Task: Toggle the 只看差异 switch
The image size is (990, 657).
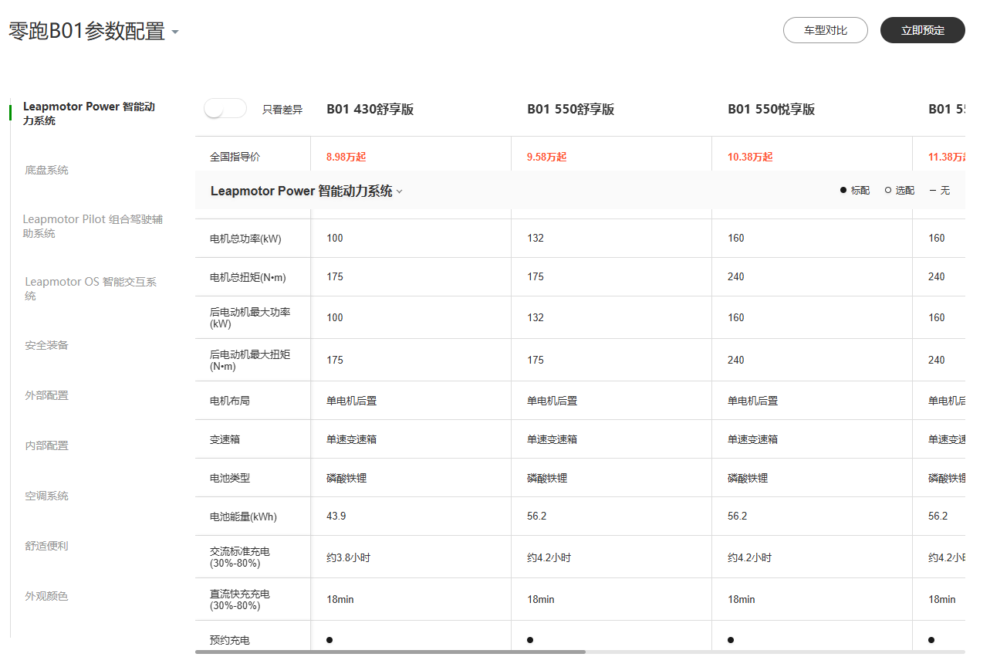Action: click(225, 109)
